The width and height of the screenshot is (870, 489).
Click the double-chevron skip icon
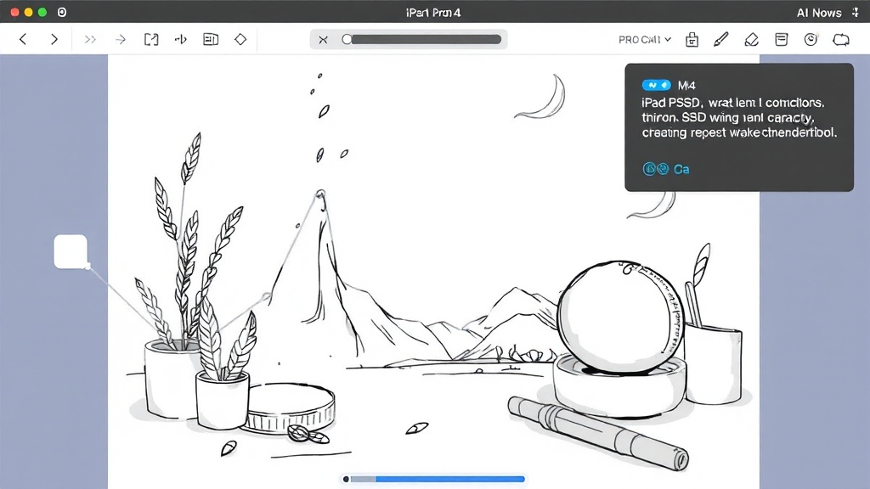[91, 39]
